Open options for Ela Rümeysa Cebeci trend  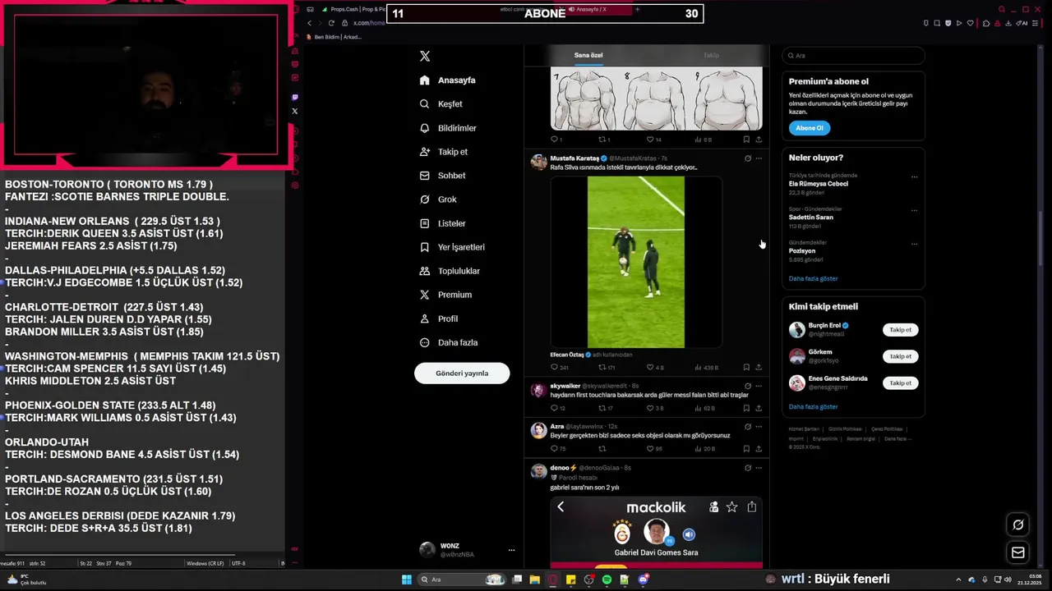click(914, 176)
